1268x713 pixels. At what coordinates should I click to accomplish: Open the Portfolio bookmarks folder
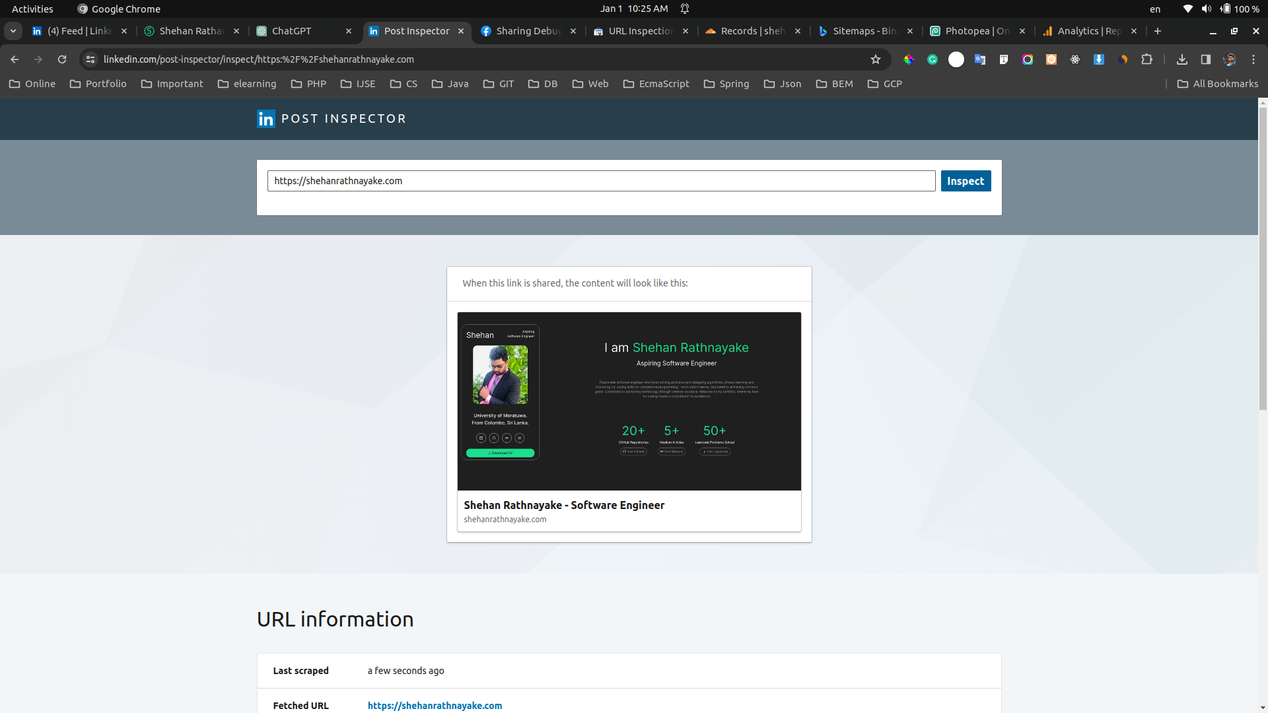point(98,84)
